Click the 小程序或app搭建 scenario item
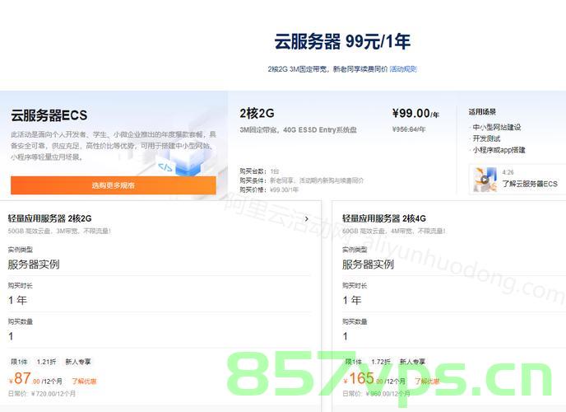 [x=499, y=150]
